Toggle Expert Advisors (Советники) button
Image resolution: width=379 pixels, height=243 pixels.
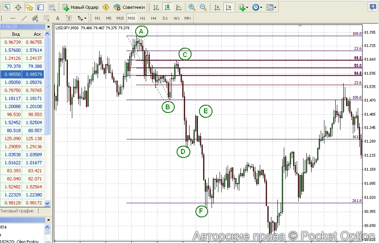tap(129, 7)
